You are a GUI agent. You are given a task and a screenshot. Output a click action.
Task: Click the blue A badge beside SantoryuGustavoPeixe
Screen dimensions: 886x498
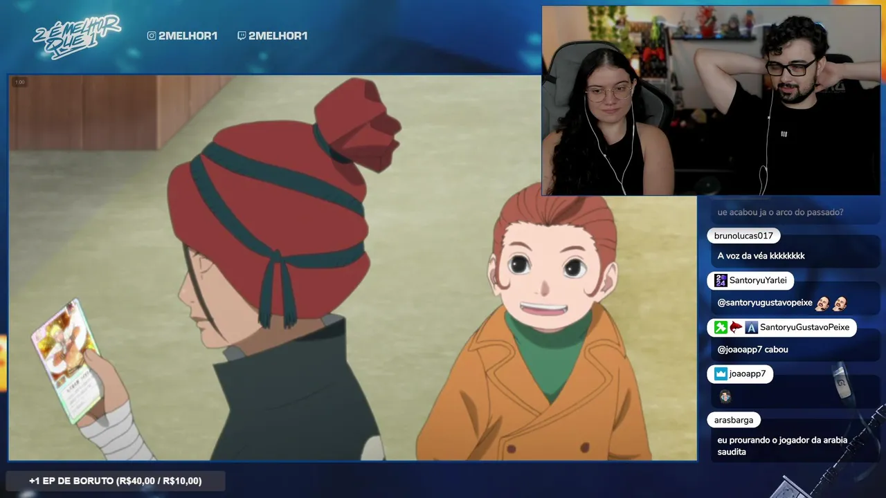pos(751,328)
